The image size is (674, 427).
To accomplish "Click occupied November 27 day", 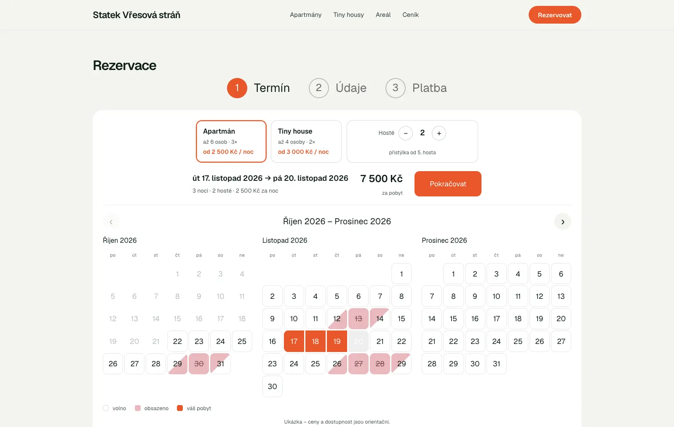I will tap(358, 364).
